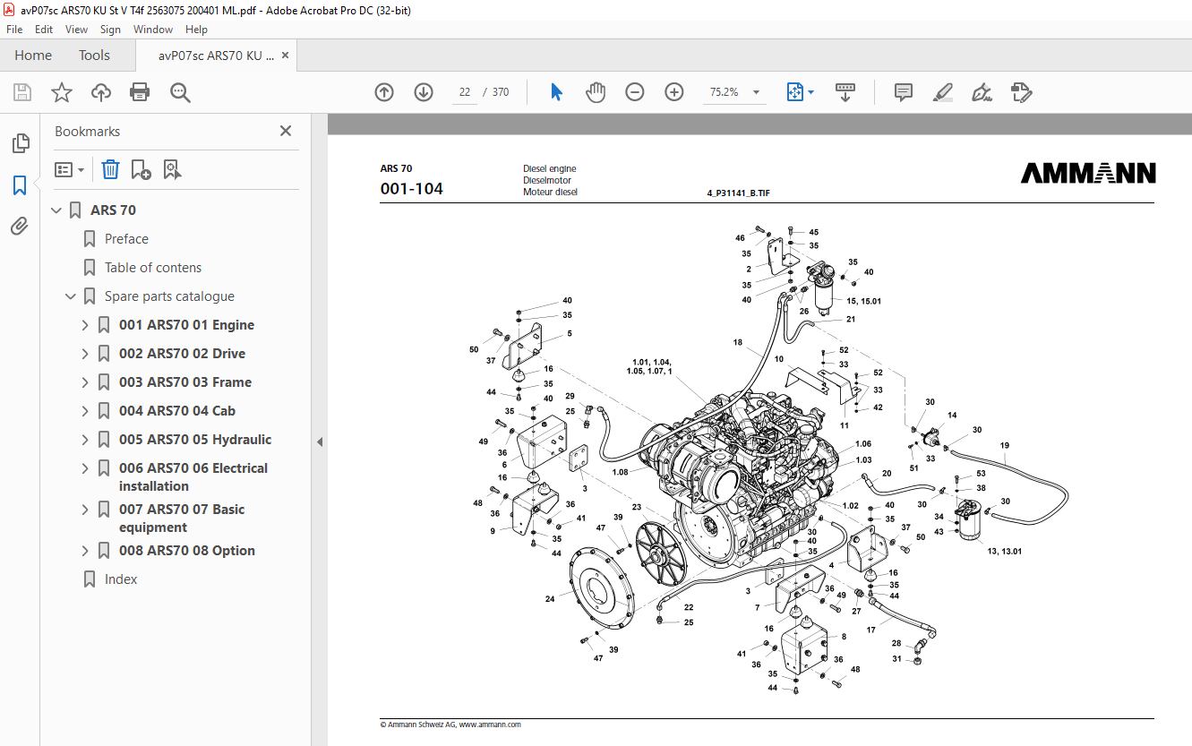Click the scrolling mode keyboard icon
The height and width of the screenshot is (746, 1192).
pyautogui.click(x=845, y=92)
